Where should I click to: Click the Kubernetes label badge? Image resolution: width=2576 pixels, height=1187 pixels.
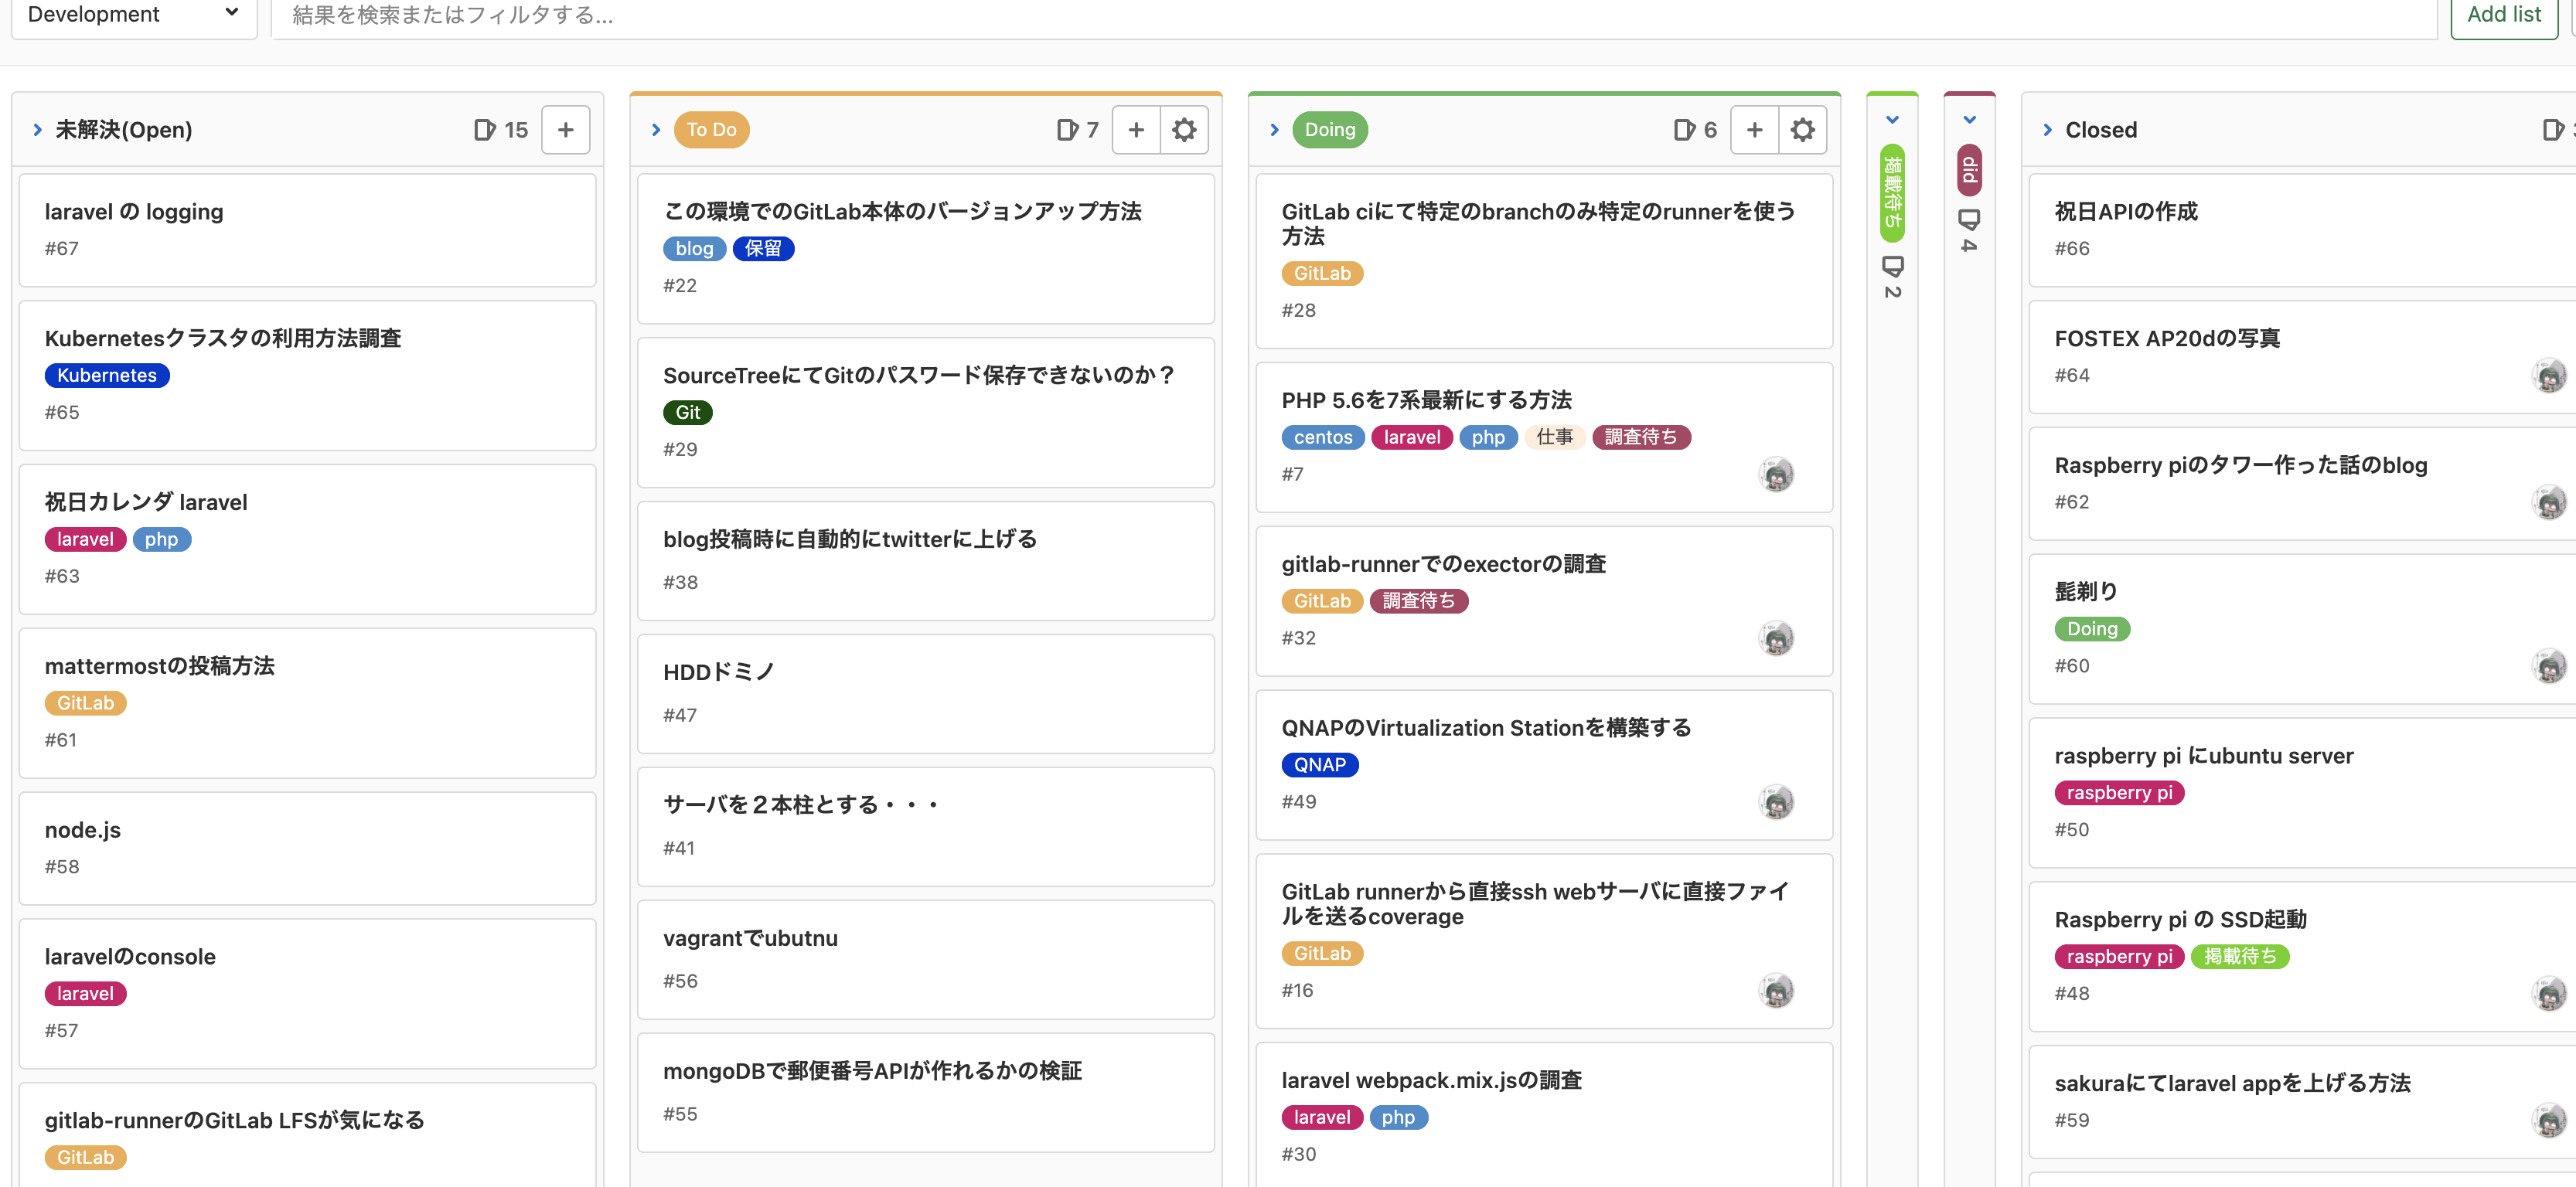click(x=107, y=375)
